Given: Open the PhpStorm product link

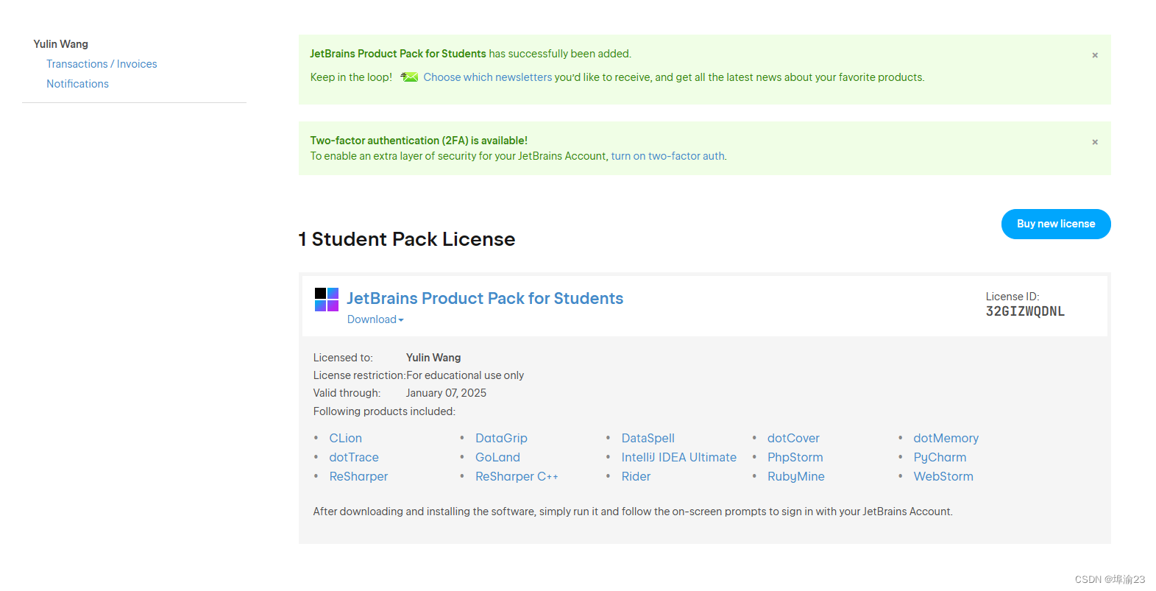Looking at the screenshot, I should [x=795, y=457].
